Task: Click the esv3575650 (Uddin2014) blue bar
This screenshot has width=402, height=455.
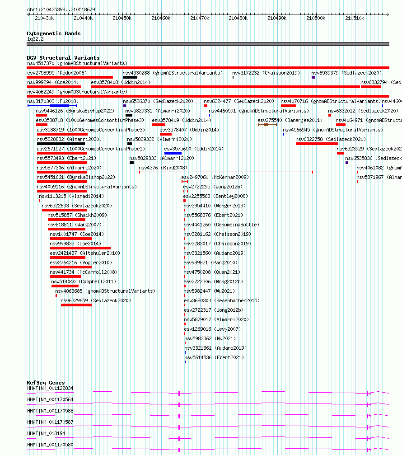Action: (173, 153)
